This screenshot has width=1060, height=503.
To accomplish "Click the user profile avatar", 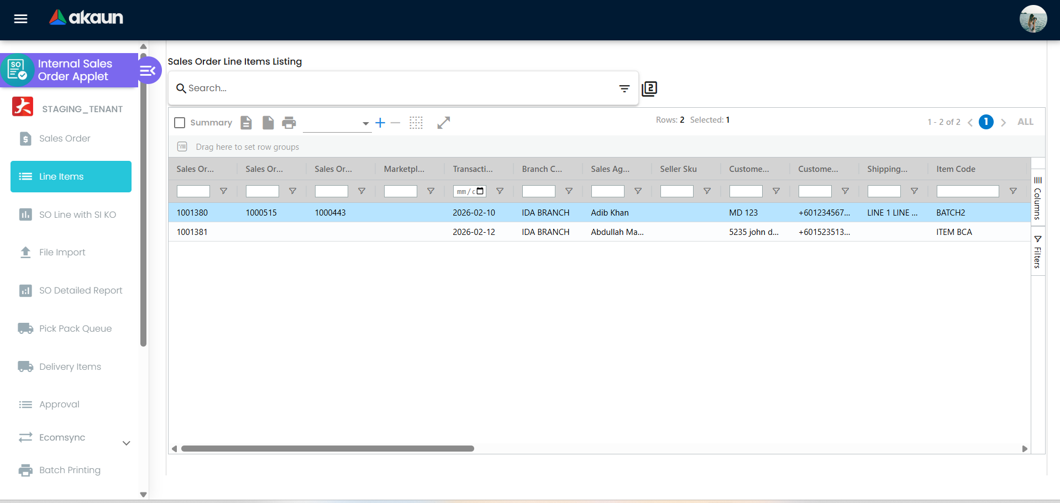I will (x=1032, y=19).
